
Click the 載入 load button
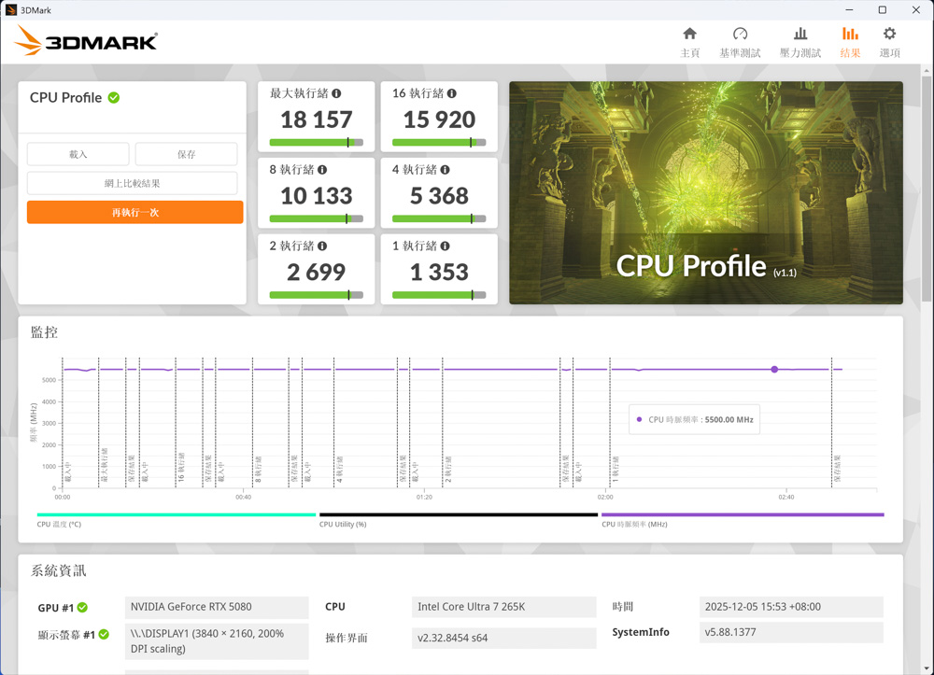pos(78,154)
